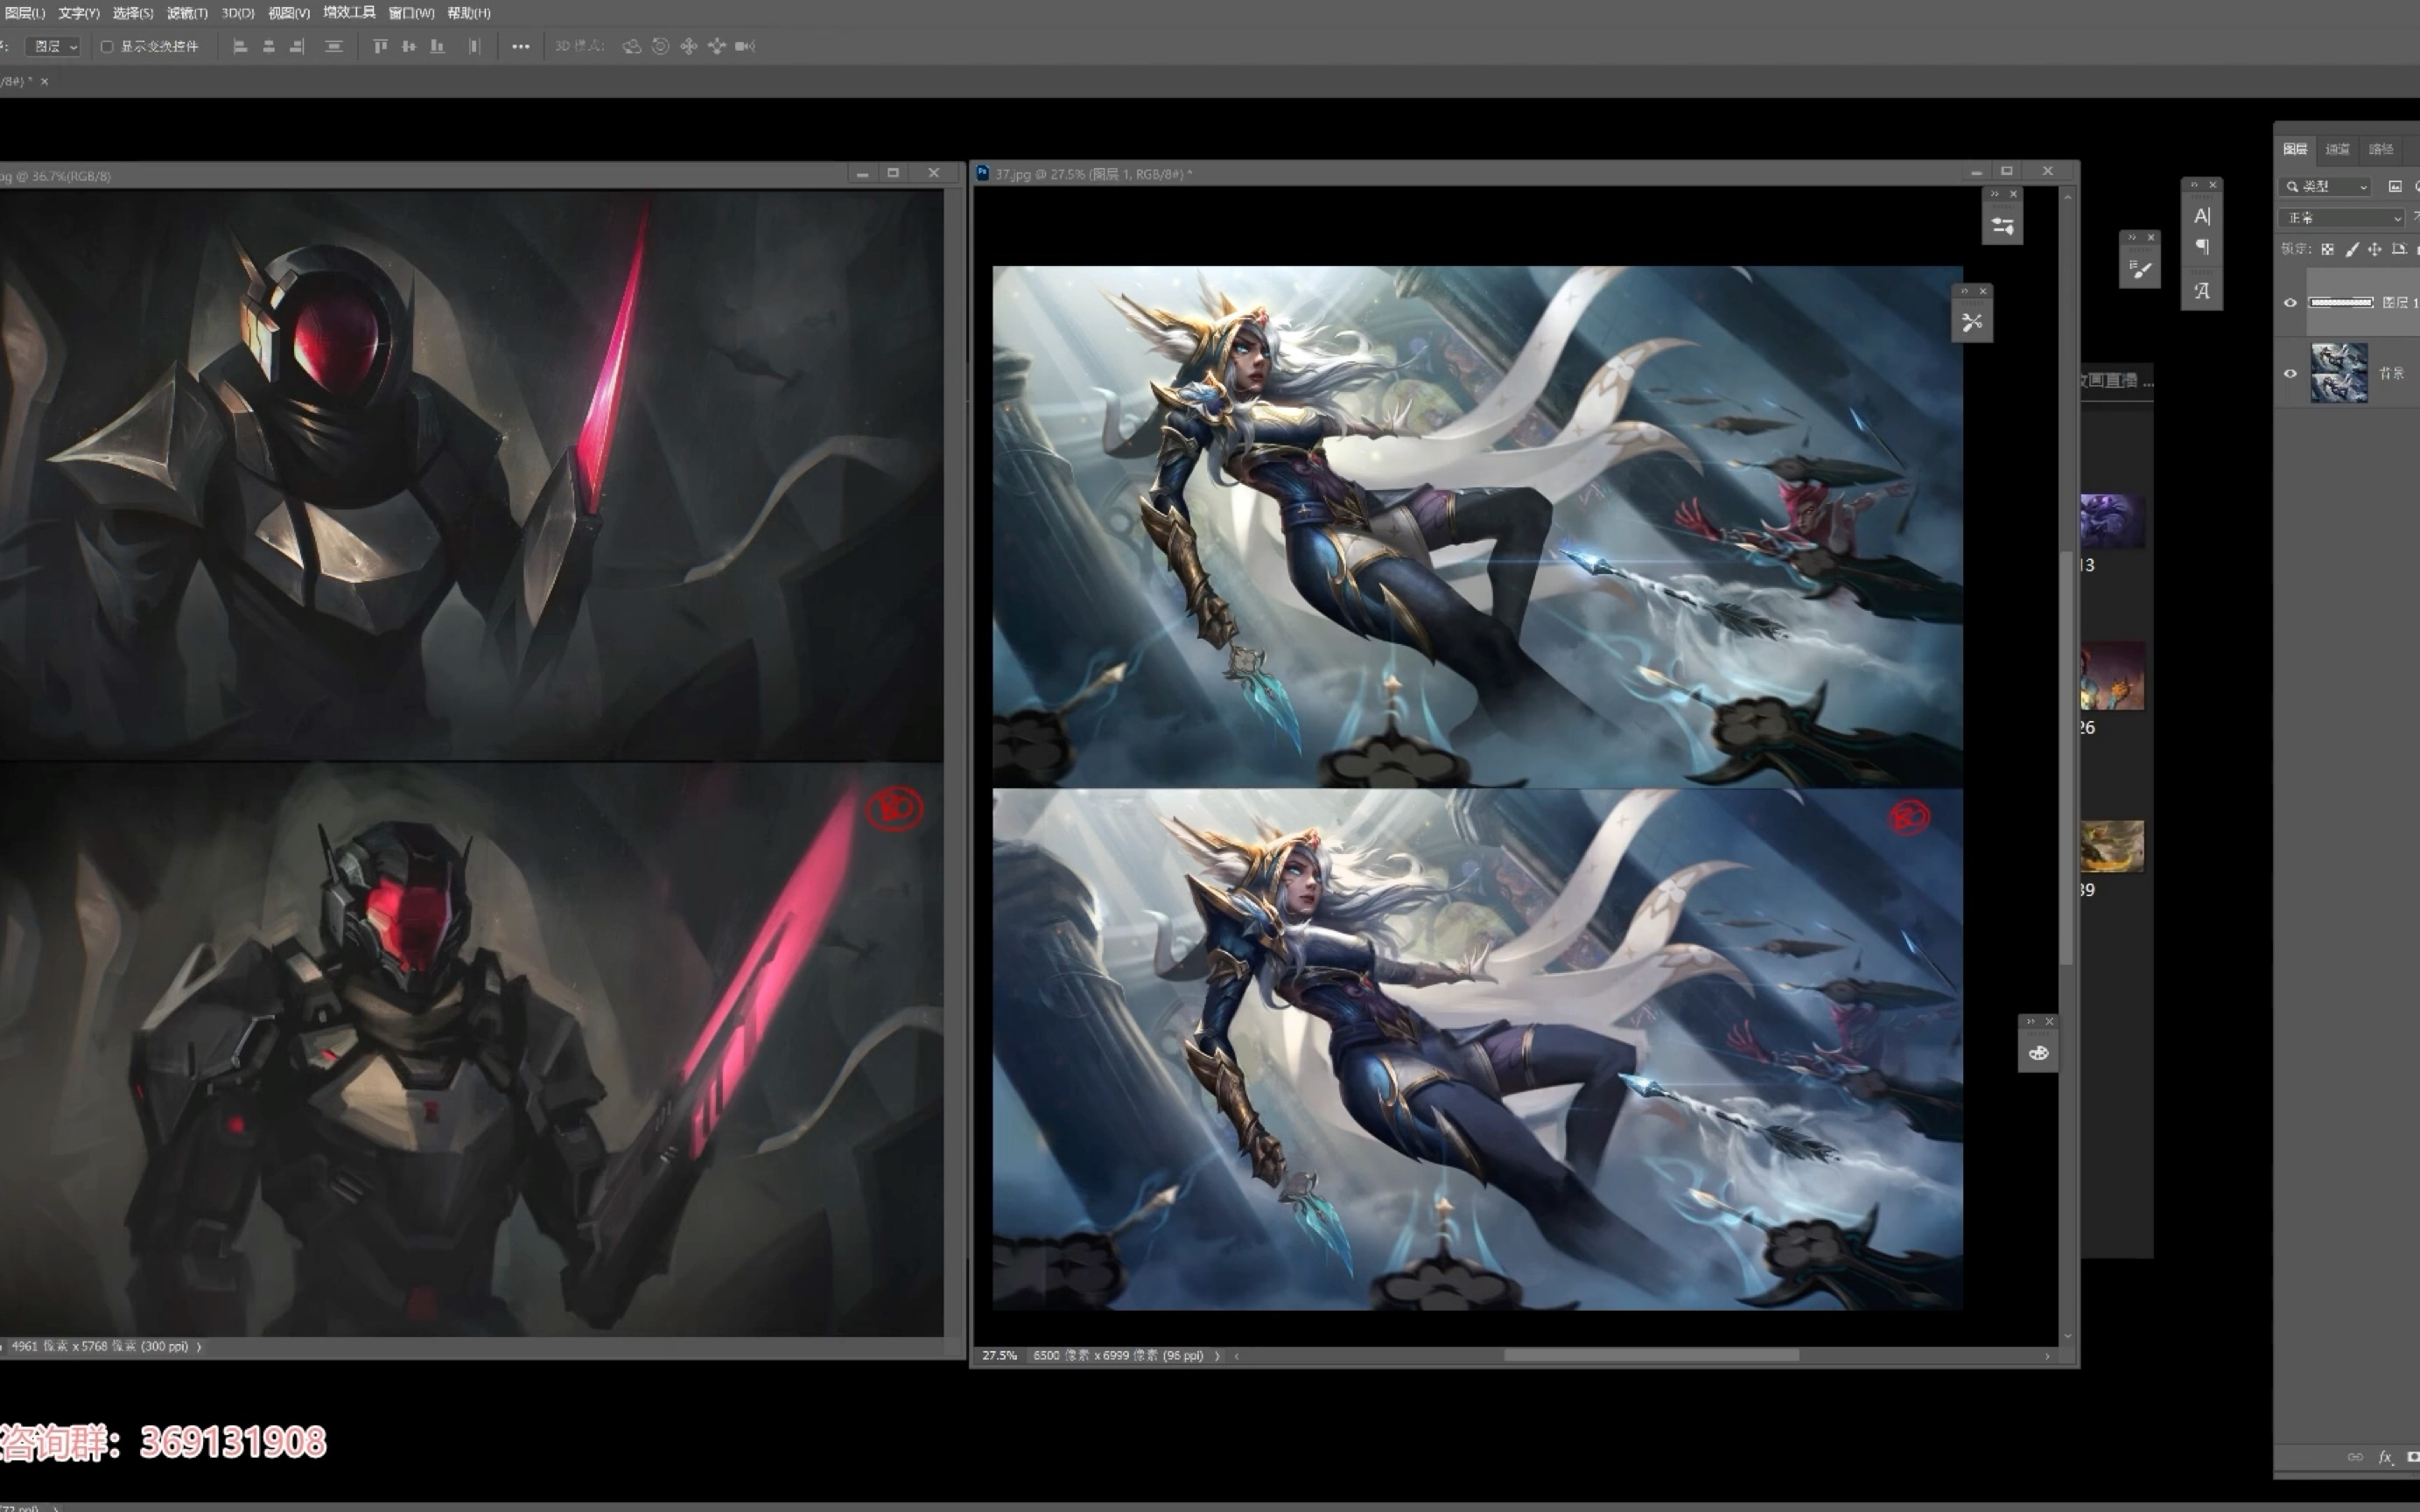
Task: Align right edges in options bar
Action: [x=296, y=46]
